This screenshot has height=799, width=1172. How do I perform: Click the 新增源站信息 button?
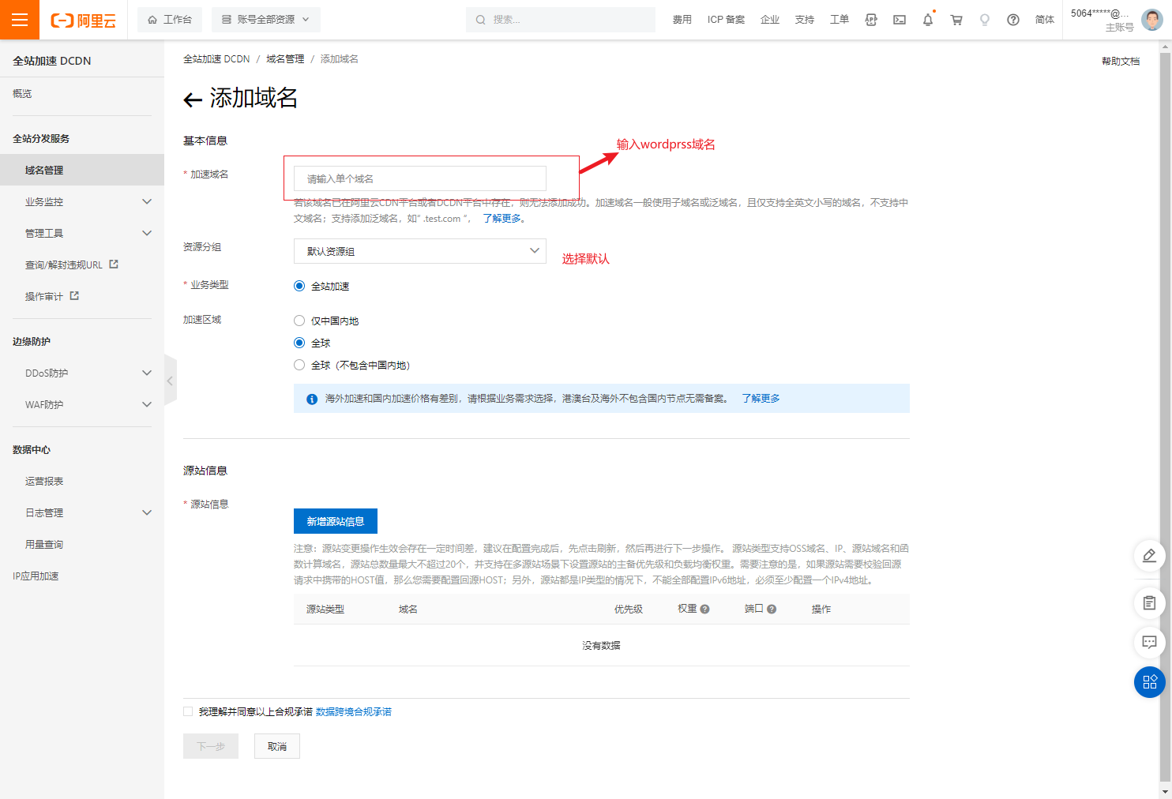pyautogui.click(x=335, y=521)
